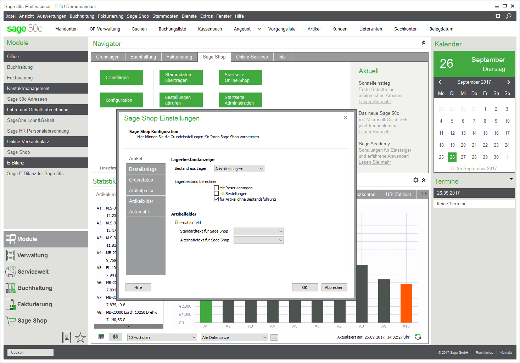The height and width of the screenshot is (363, 520).
Task: Switch to Grundlagen navigator tab
Action: 108,57
